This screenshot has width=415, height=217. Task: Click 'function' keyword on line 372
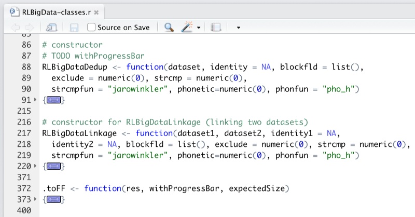point(103,188)
